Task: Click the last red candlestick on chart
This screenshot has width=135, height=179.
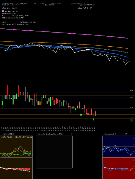Action: pos(95,114)
